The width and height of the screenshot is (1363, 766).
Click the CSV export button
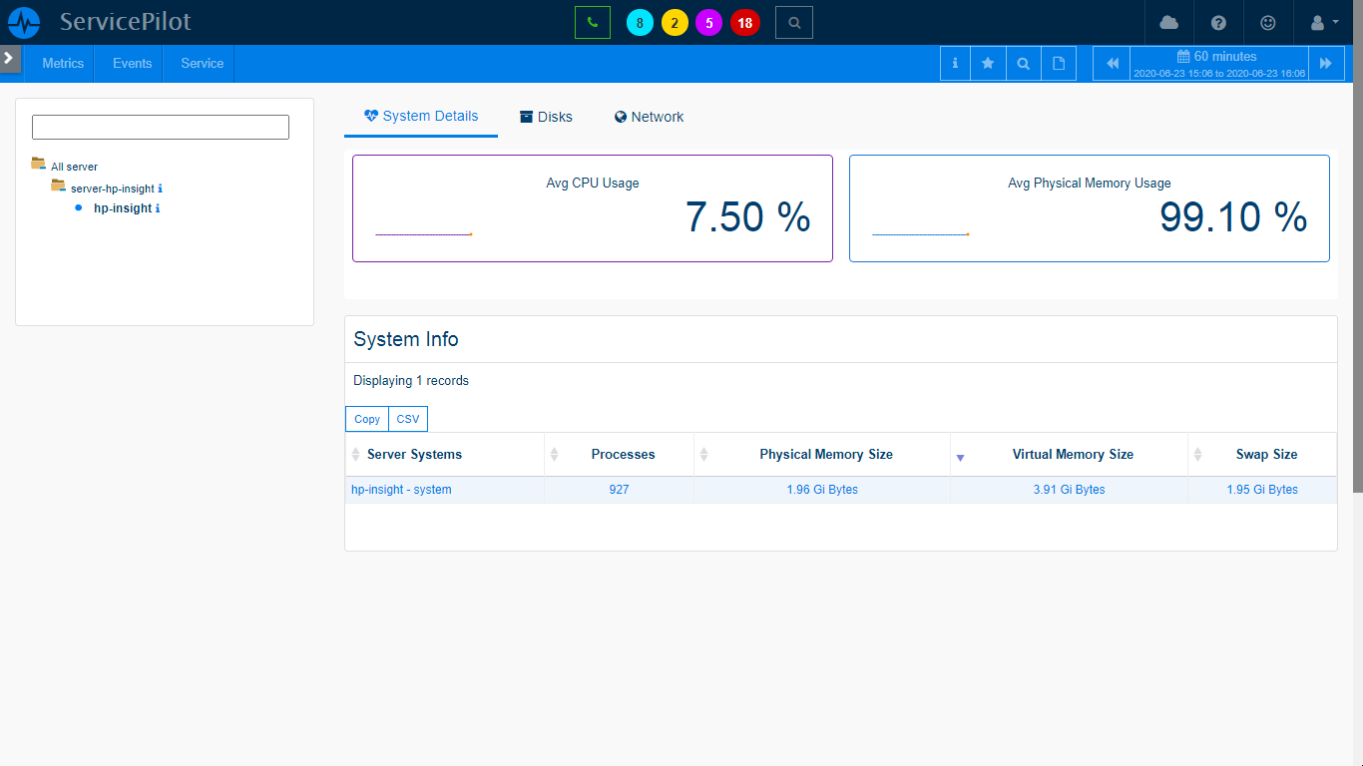407,419
